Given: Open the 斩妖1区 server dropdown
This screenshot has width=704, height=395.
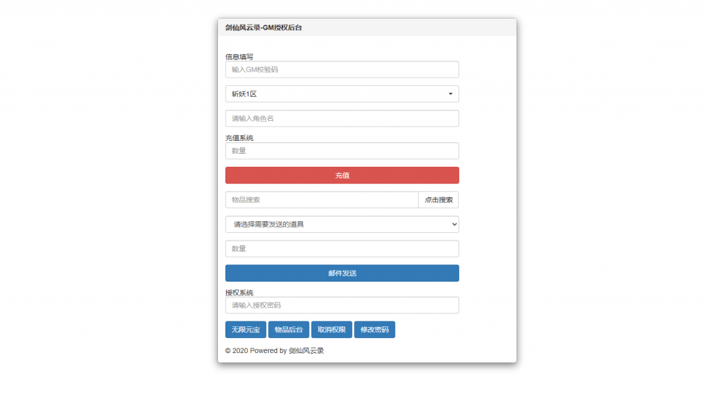Looking at the screenshot, I should point(342,93).
